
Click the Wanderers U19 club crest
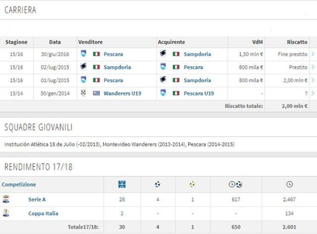(83, 93)
